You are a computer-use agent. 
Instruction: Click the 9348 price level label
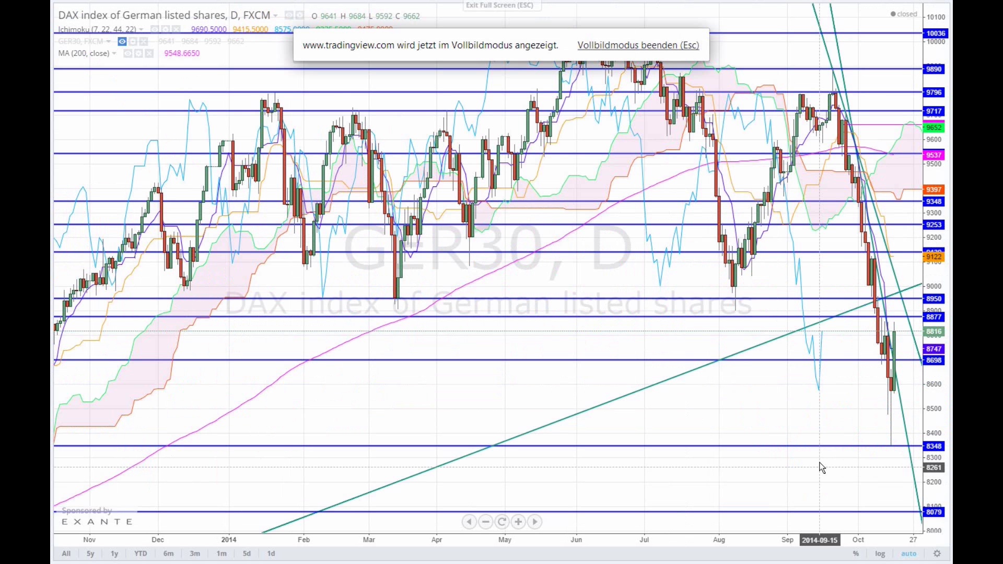coord(934,202)
